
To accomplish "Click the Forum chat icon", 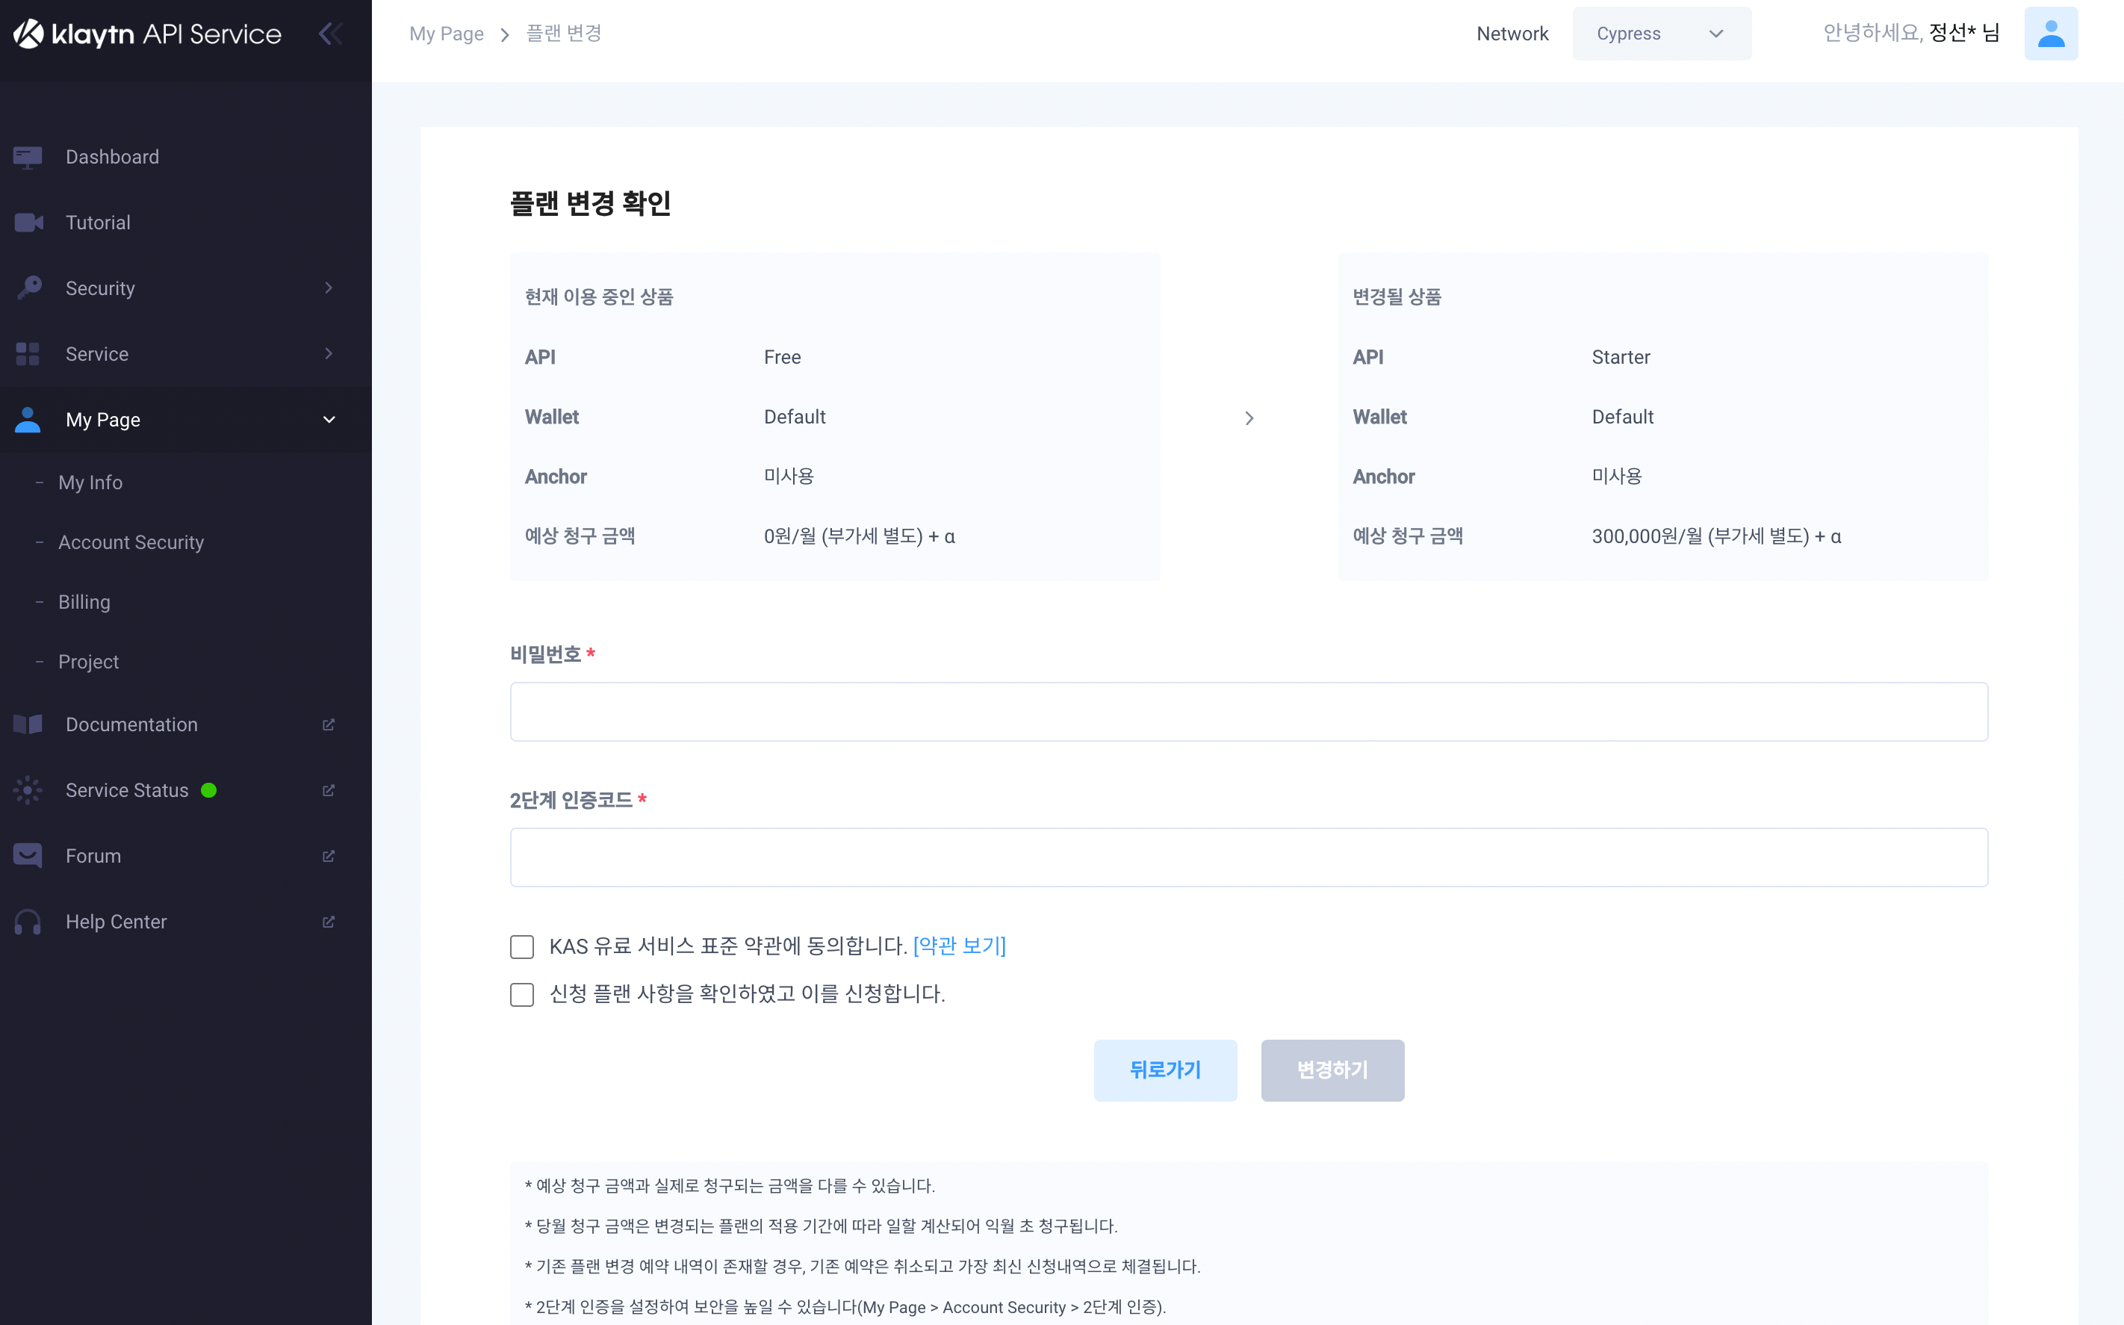I will 28,856.
